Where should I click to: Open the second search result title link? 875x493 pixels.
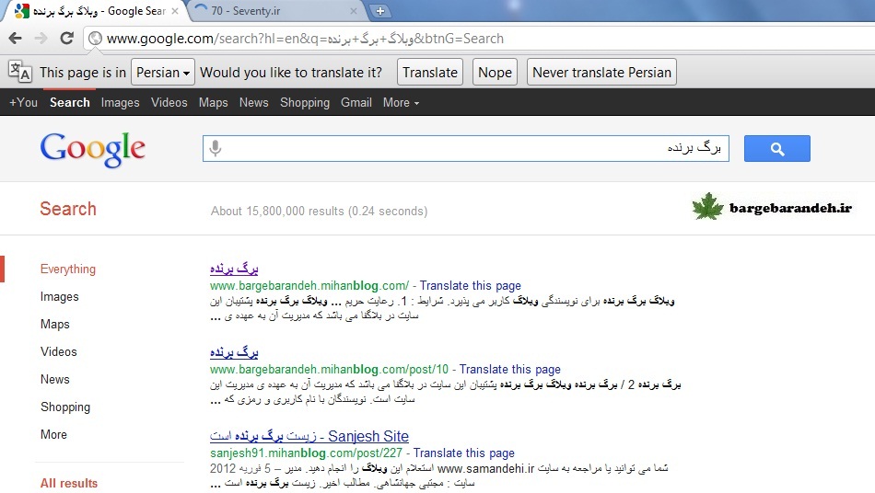click(234, 352)
